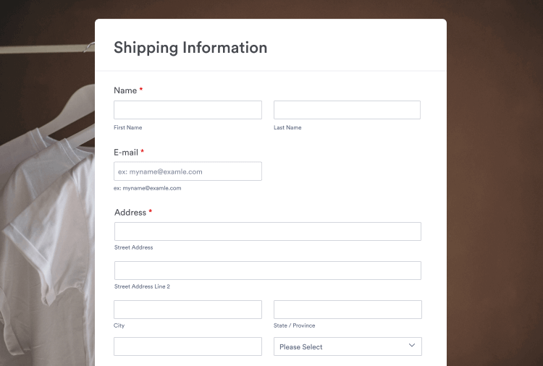The image size is (543, 366).
Task: Click the City sublabel text
Action: [x=119, y=325]
